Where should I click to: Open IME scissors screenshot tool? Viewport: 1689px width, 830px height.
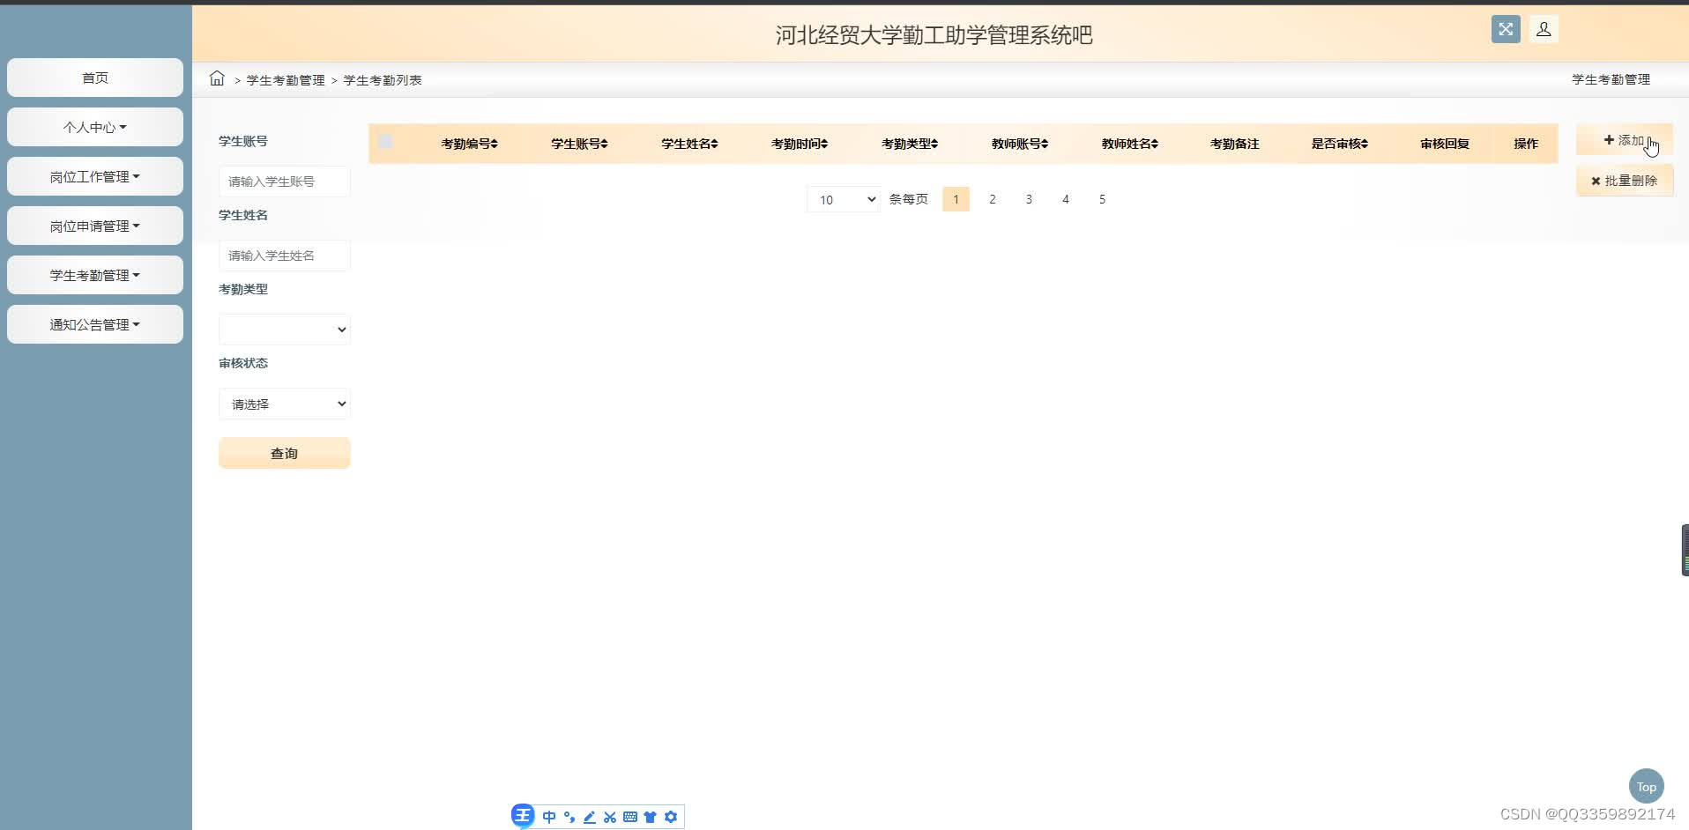(x=610, y=817)
